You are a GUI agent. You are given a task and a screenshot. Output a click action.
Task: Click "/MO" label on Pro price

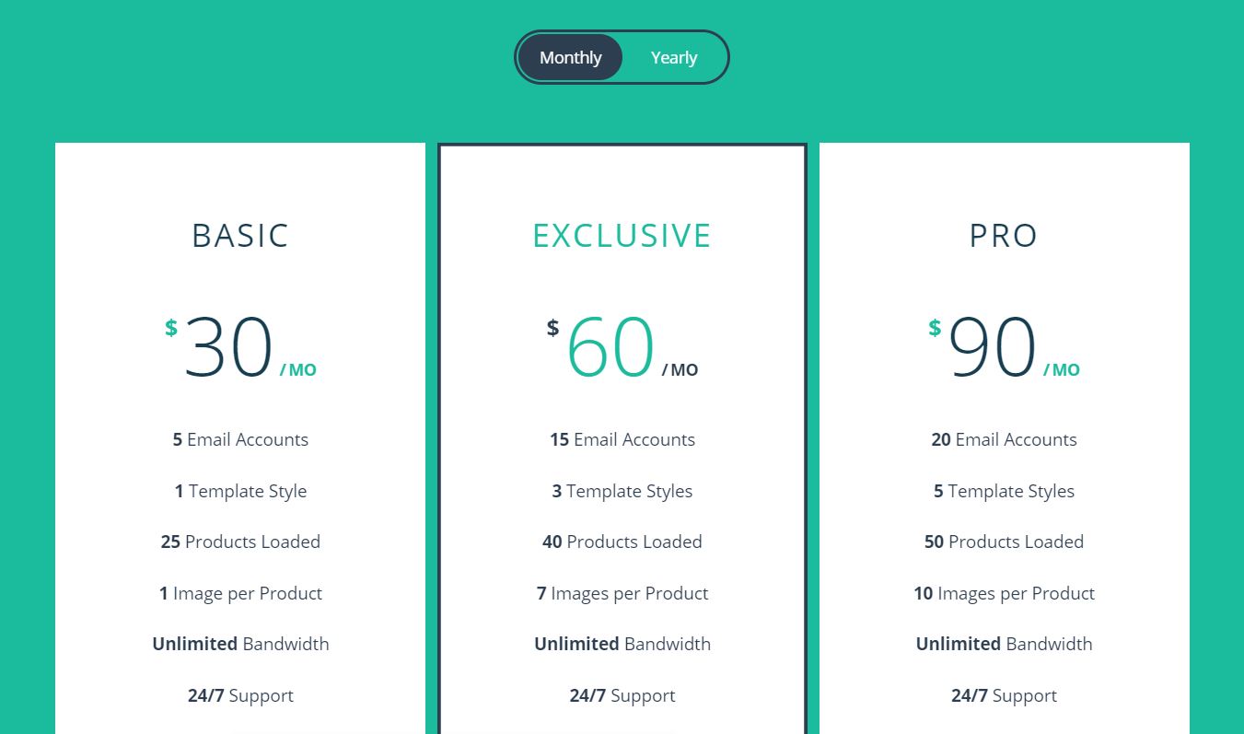click(x=1062, y=370)
